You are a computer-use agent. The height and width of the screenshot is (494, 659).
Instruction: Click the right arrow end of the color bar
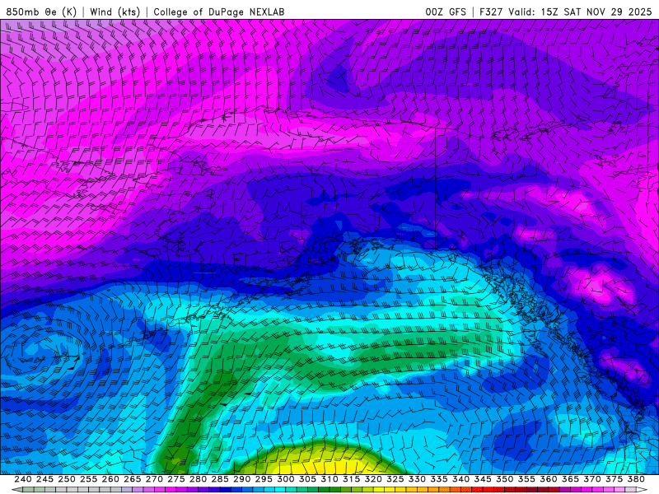point(642,490)
